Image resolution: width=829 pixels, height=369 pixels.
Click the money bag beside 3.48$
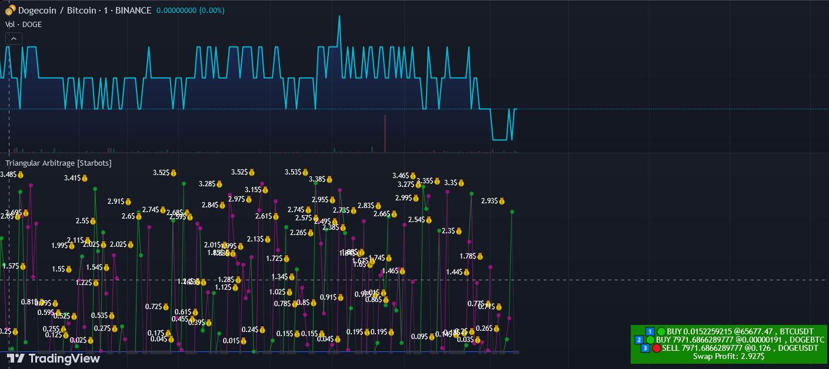[20, 175]
